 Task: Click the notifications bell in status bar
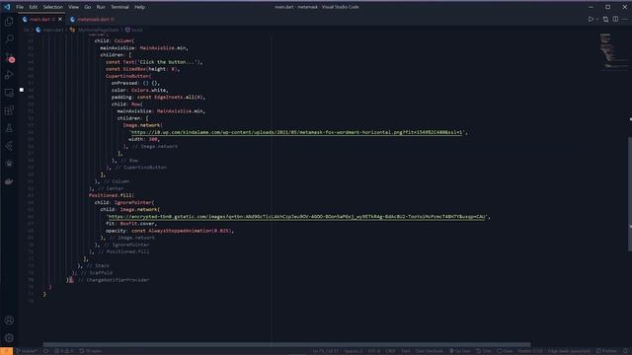click(x=625, y=351)
